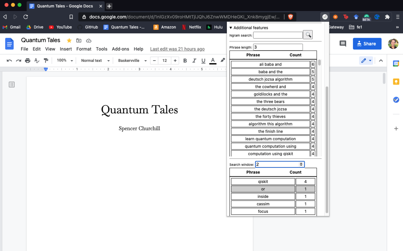The width and height of the screenshot is (403, 251).
Task: Open the 'Last edit was 21 hours ago' link
Action: [177, 49]
